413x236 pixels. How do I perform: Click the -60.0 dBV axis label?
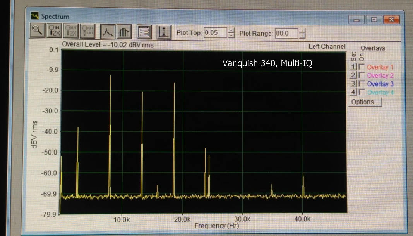coord(49,173)
